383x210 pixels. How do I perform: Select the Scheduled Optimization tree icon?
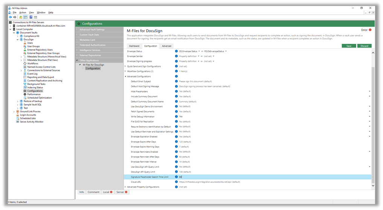tap(25, 97)
